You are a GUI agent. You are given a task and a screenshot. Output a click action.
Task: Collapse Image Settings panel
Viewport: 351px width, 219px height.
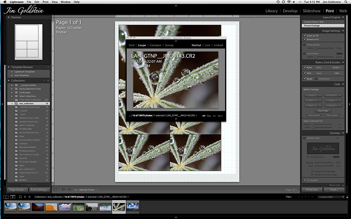click(x=343, y=31)
